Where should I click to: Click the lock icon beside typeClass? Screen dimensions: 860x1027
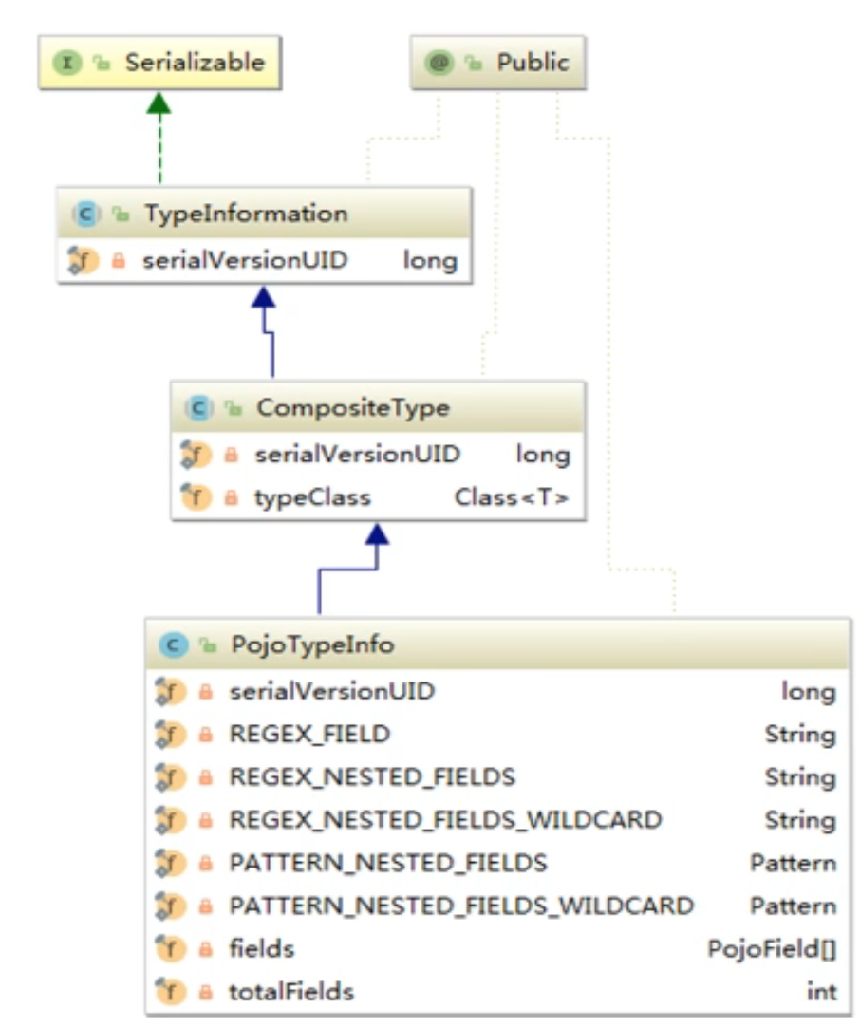pos(231,497)
